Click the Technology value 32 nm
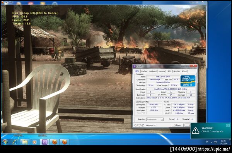232x153 pixels. (151, 85)
